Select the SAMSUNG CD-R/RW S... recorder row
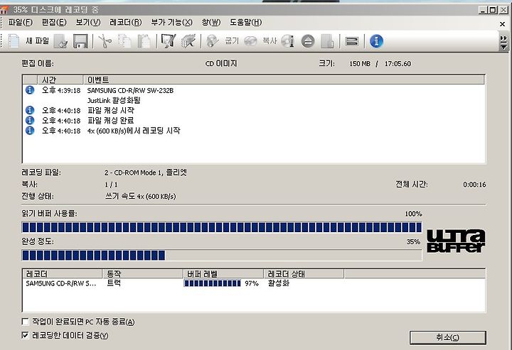 tap(254, 283)
